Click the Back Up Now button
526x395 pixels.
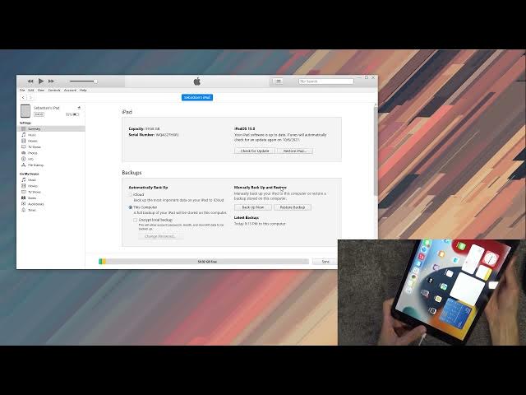pyautogui.click(x=253, y=207)
